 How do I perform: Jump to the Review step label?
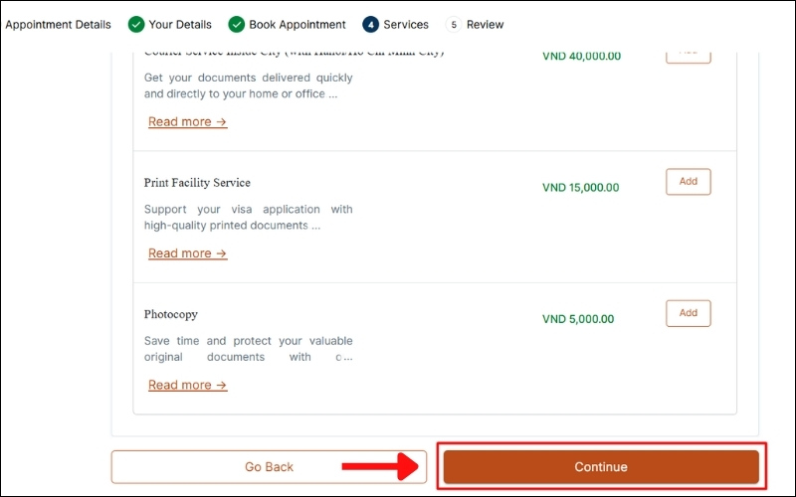point(485,24)
